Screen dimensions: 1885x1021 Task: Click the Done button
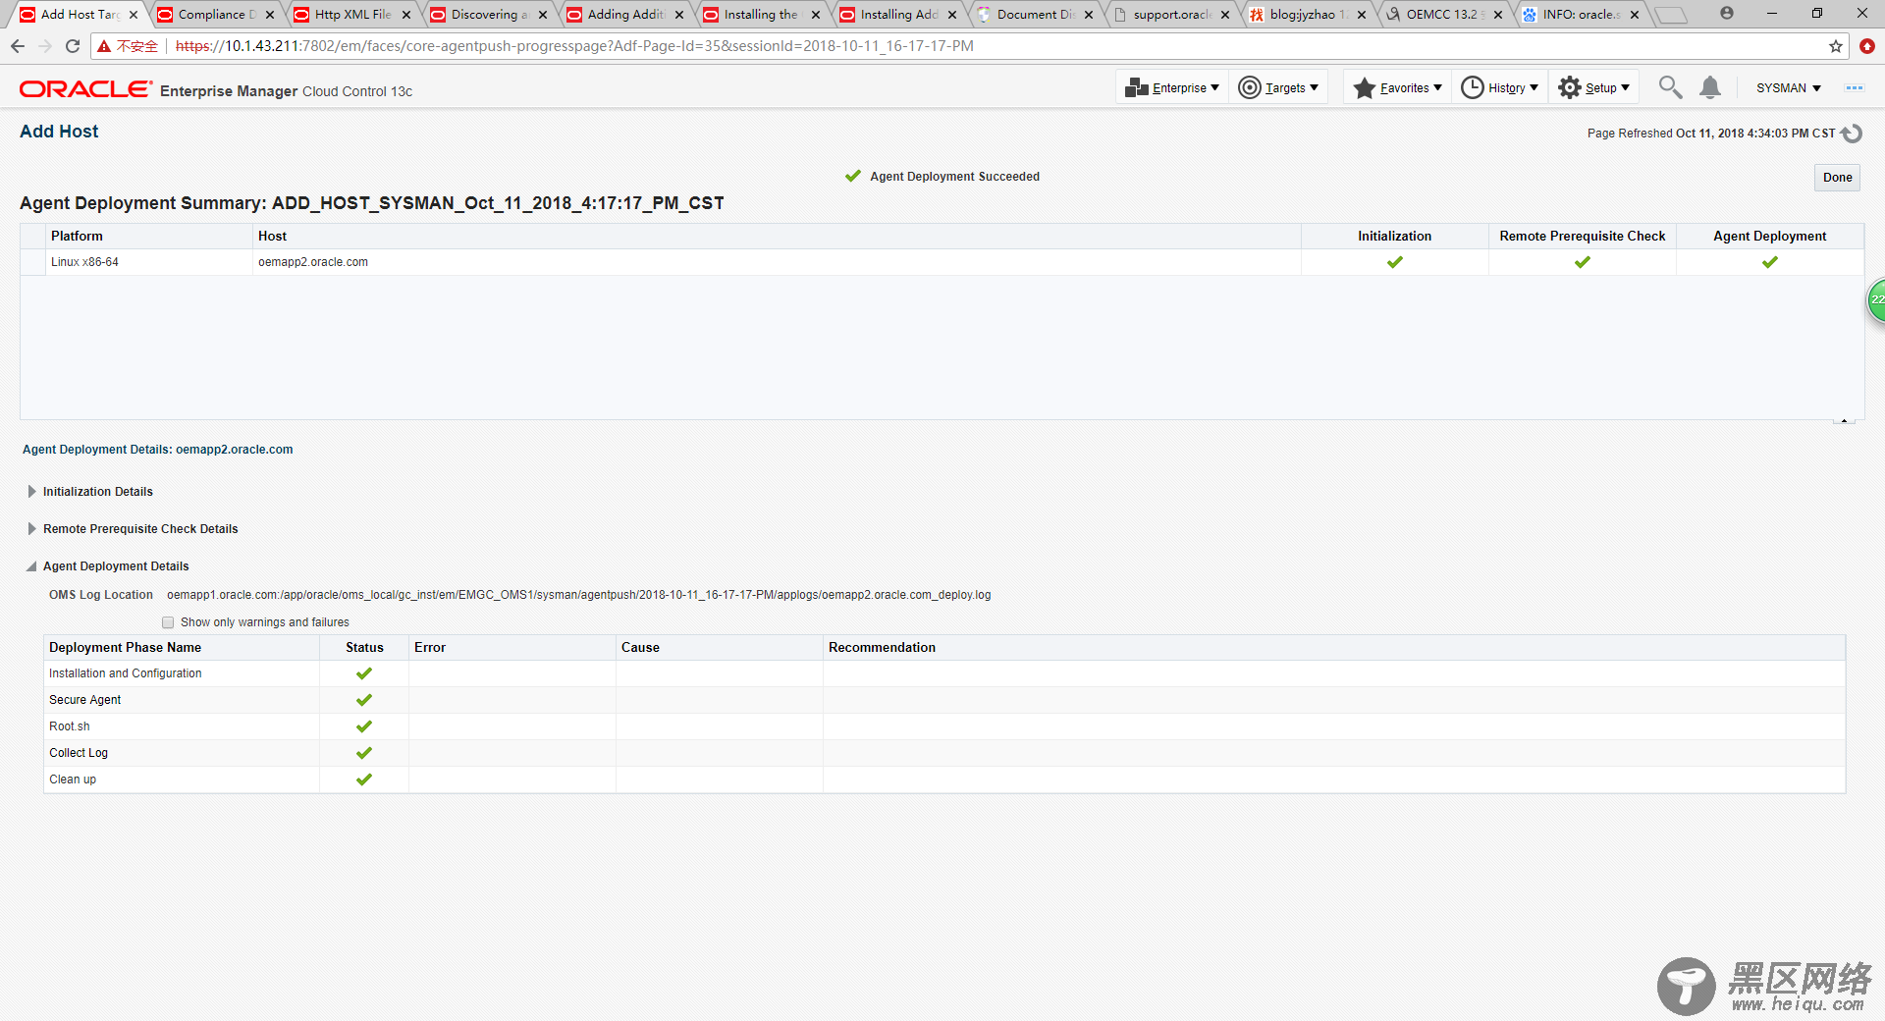1837,178
